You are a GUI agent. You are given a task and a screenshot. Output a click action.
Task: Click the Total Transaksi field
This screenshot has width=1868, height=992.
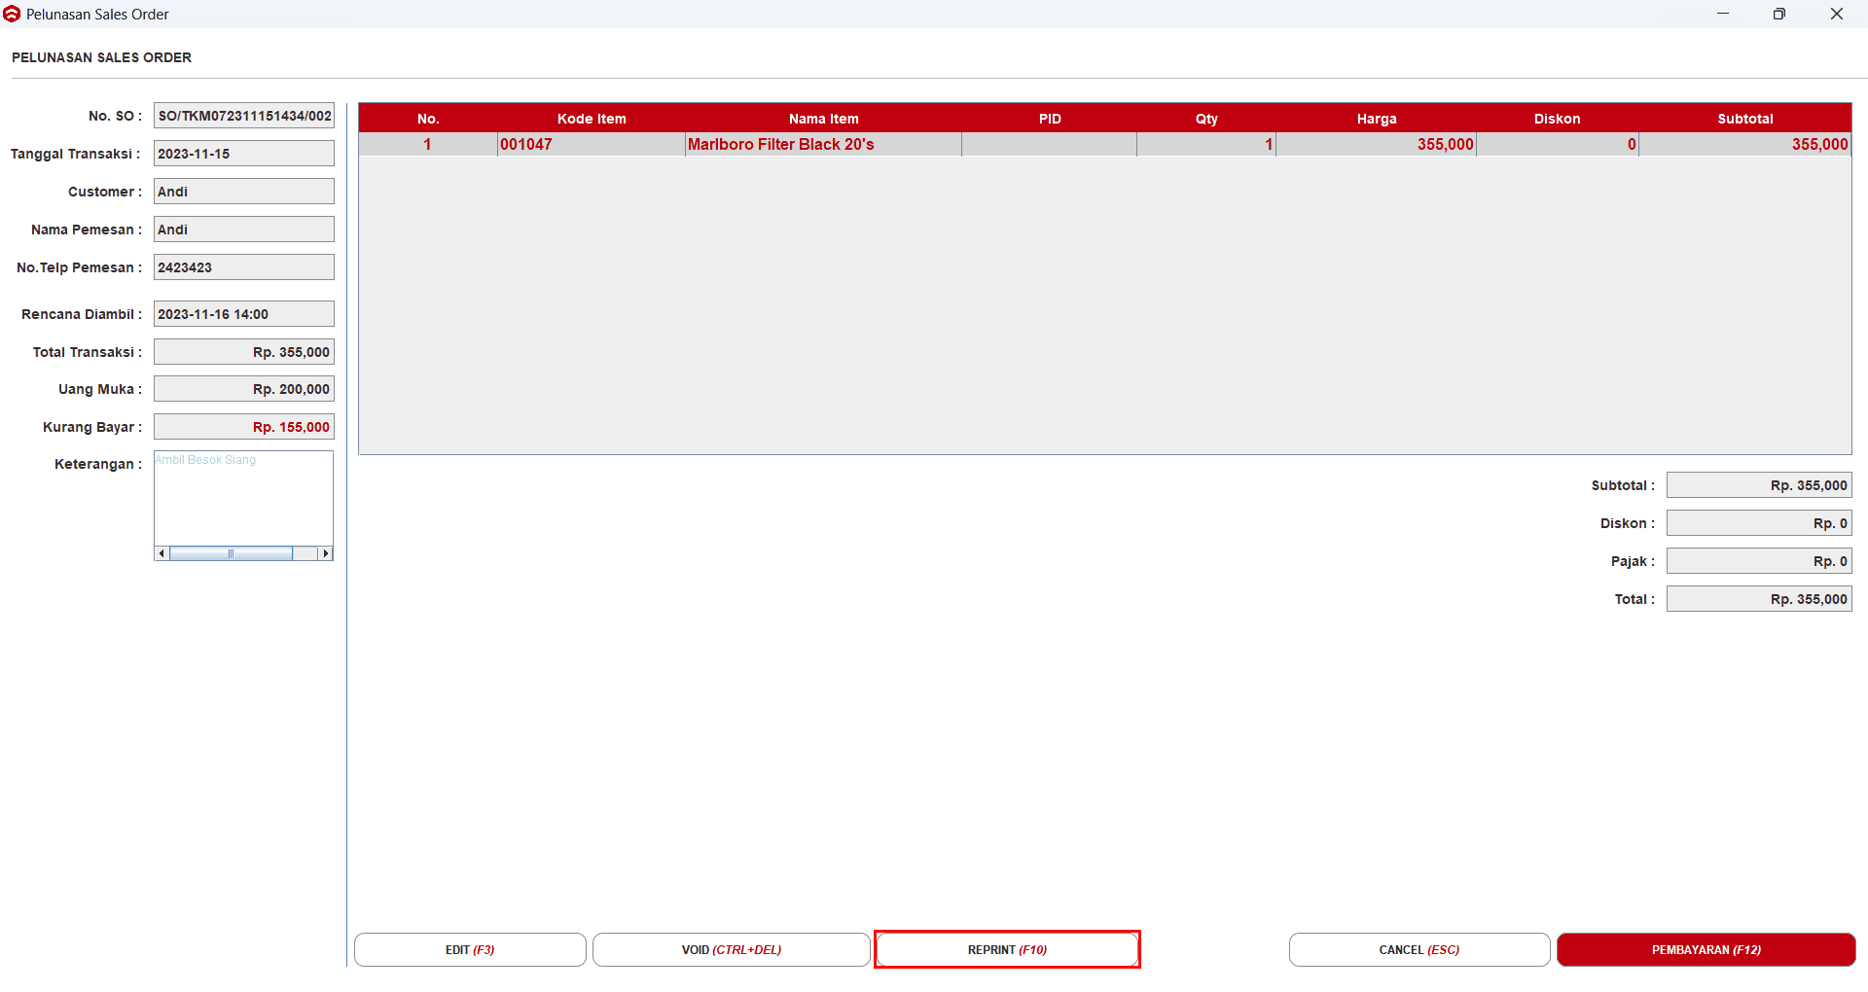[x=244, y=352]
